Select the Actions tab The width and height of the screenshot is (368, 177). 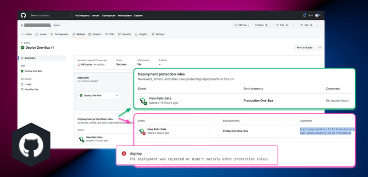[79, 34]
